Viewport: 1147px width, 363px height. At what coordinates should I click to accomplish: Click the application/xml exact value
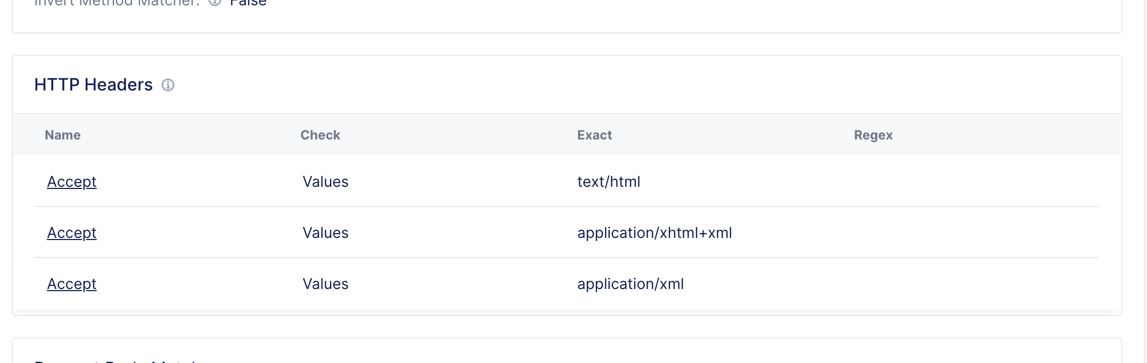click(x=630, y=284)
